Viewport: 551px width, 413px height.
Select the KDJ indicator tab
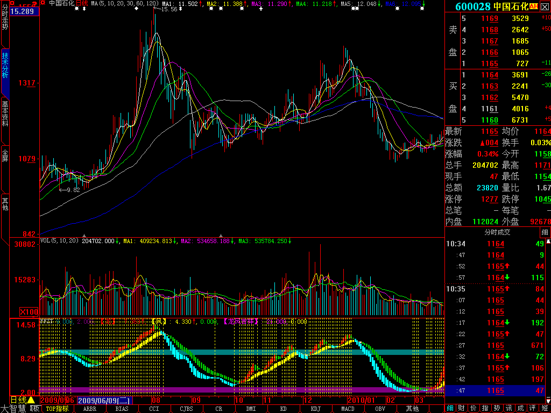315,409
